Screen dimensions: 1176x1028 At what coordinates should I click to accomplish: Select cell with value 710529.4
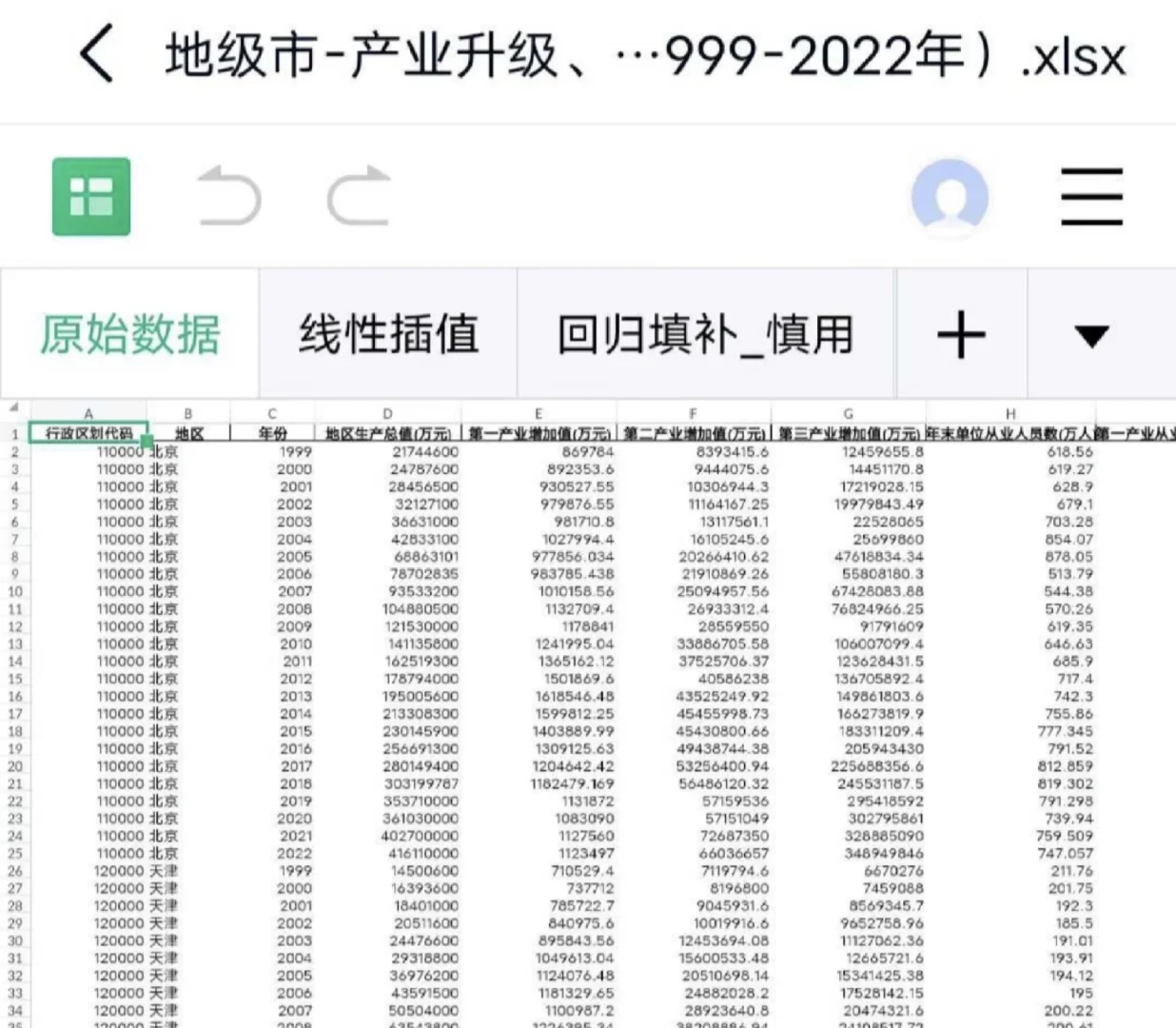(539, 870)
